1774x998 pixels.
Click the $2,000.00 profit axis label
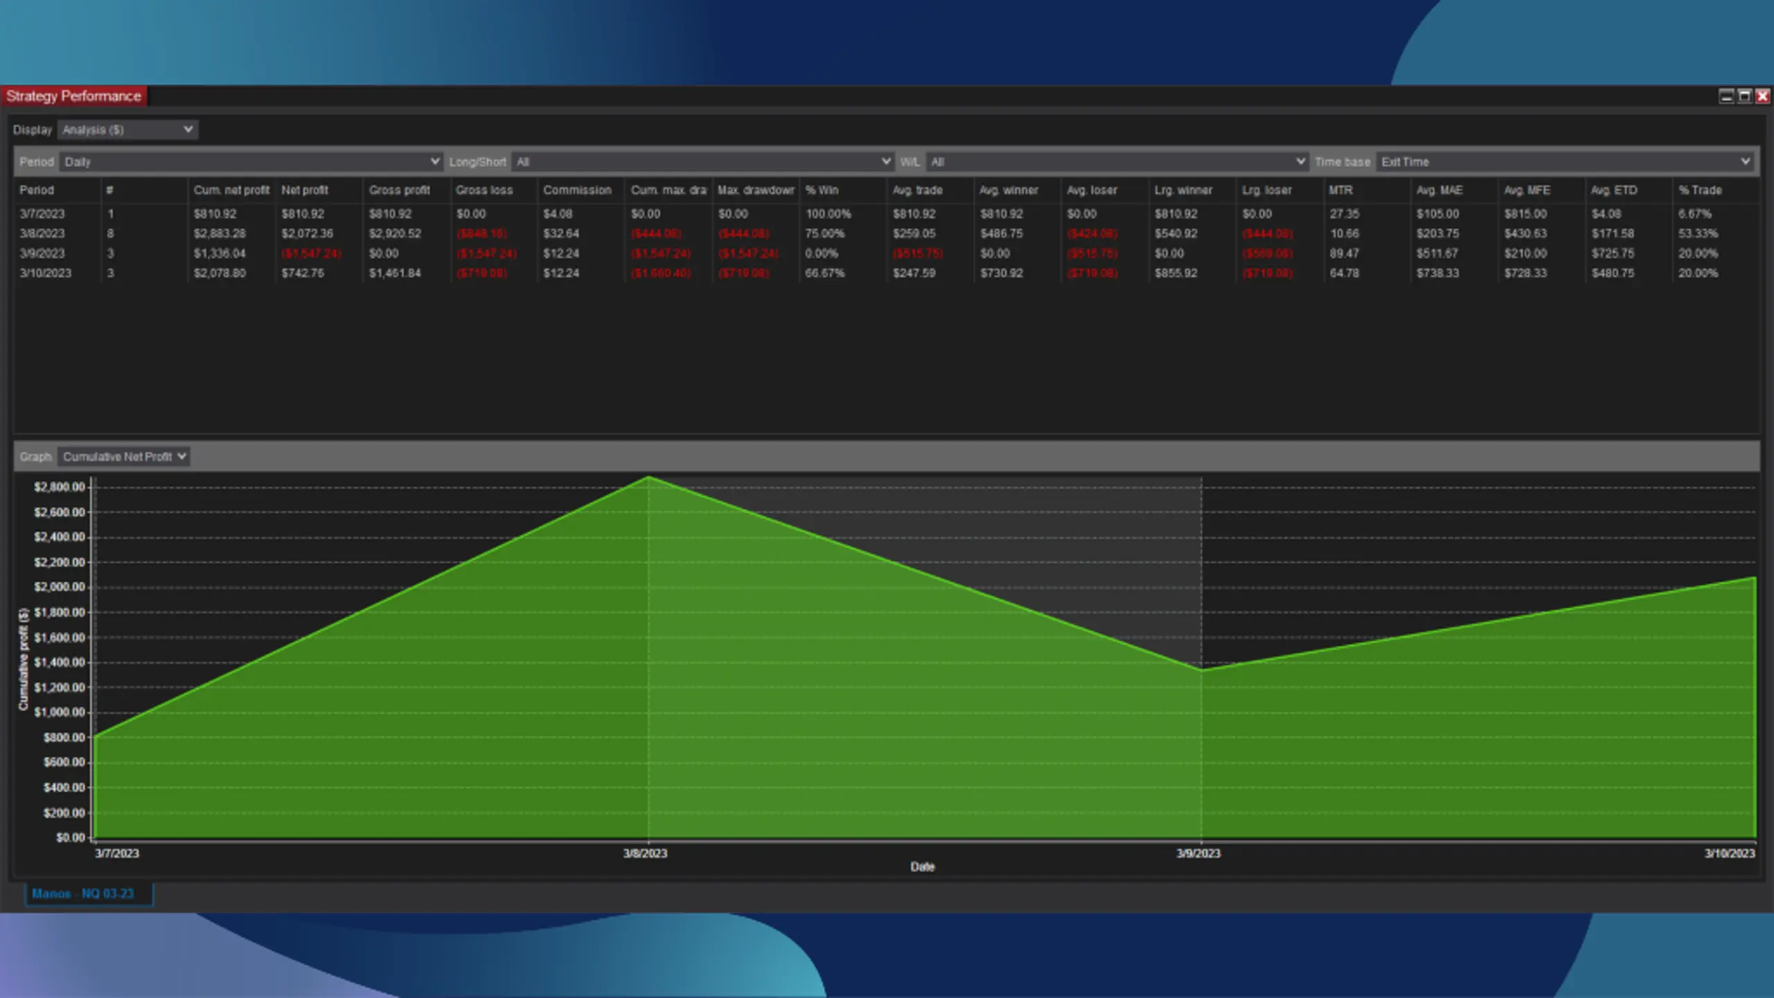tap(60, 587)
